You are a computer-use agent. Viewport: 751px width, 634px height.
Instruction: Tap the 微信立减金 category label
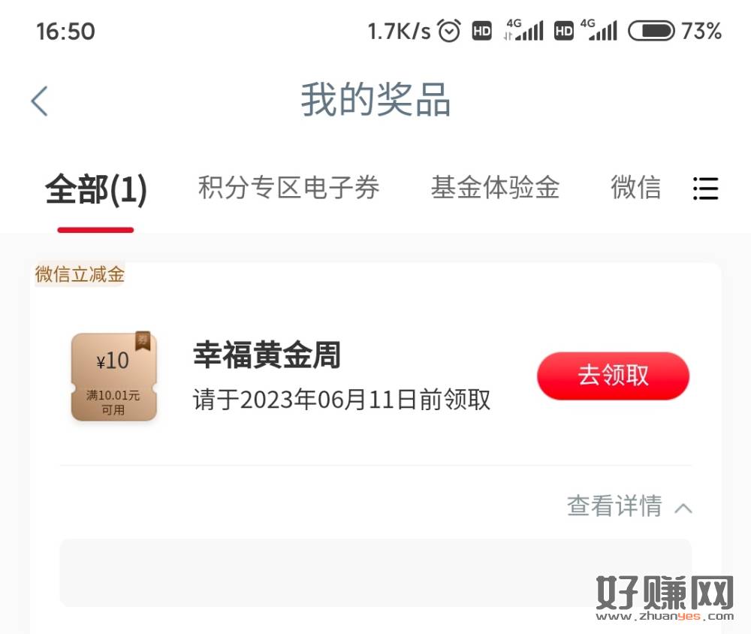point(80,274)
